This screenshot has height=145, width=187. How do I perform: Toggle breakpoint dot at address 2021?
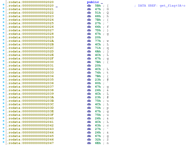coord(3,9)
